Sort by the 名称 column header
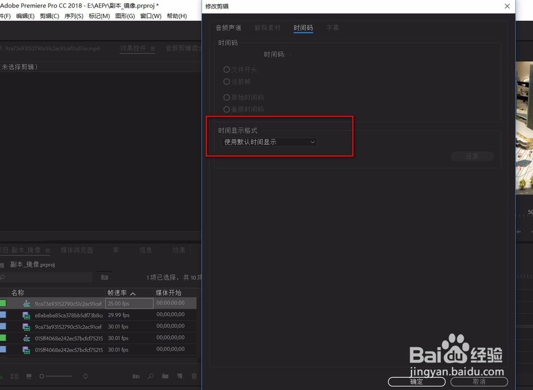 coord(18,292)
